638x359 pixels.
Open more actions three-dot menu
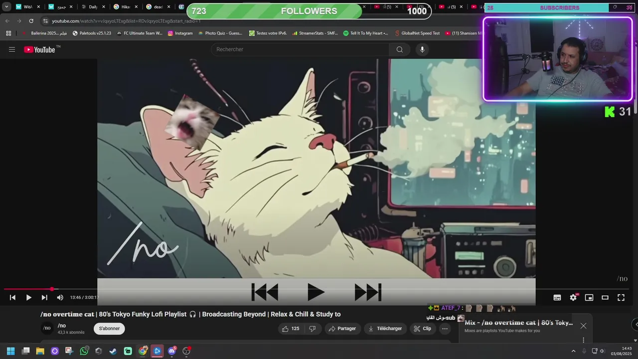pyautogui.click(x=445, y=329)
